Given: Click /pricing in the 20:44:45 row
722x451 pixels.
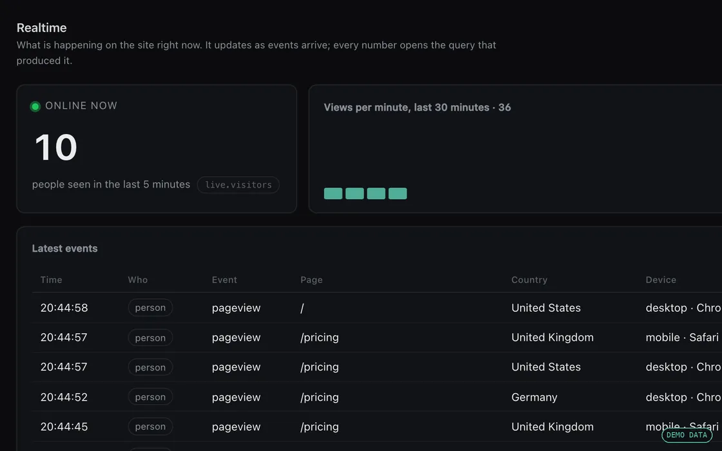Looking at the screenshot, I should tap(320, 427).
